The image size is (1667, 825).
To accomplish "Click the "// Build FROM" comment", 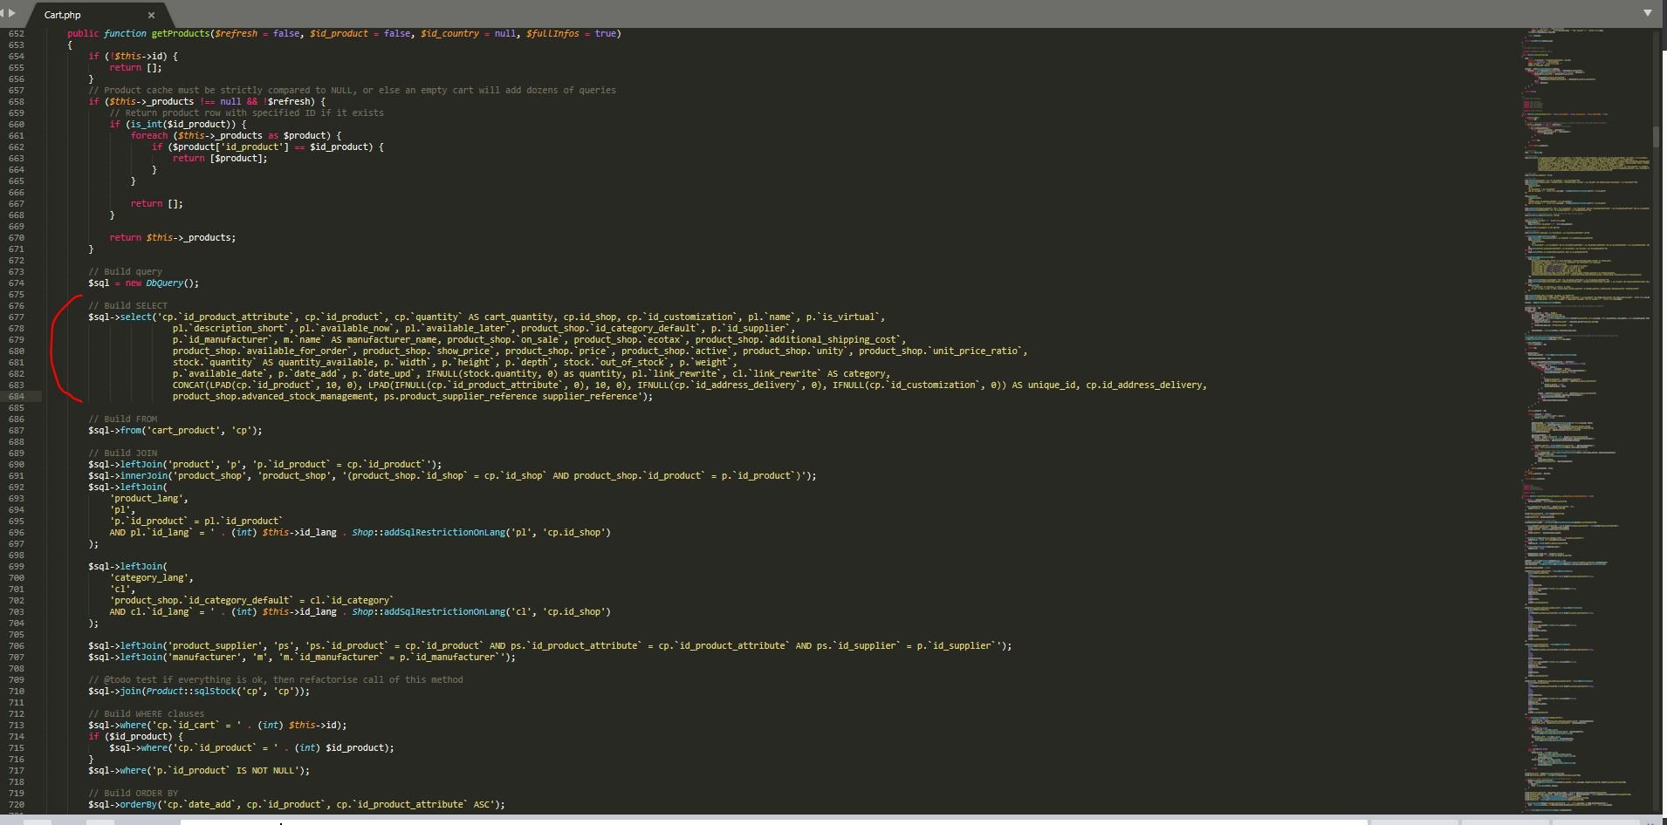I will [122, 419].
